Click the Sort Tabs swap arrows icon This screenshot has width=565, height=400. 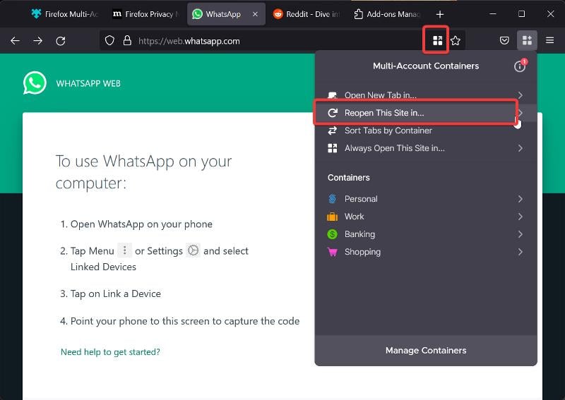tap(332, 131)
